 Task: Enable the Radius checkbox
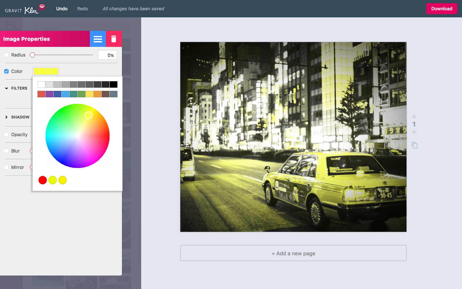coord(6,55)
